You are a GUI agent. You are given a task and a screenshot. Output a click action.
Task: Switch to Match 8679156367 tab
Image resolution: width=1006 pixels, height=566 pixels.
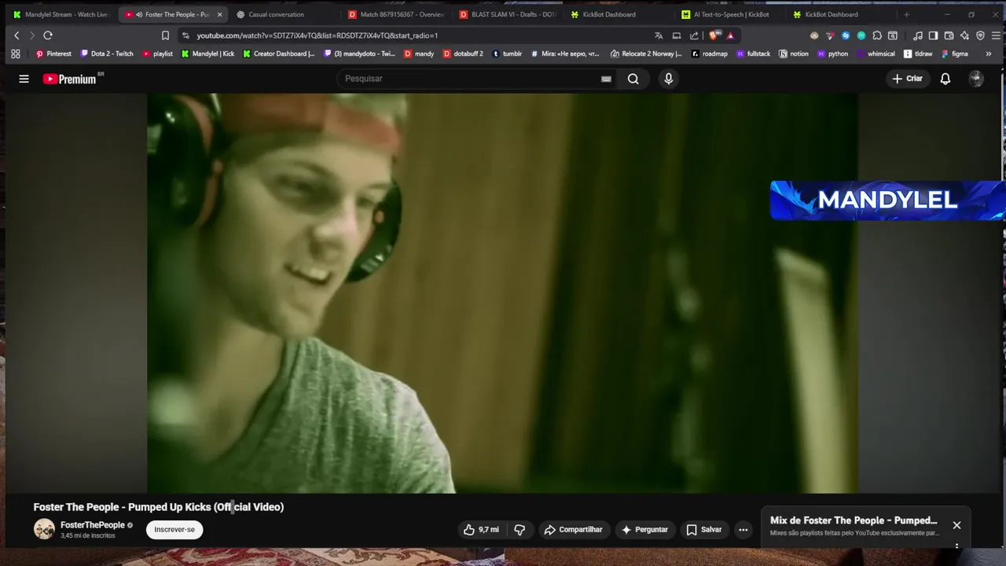pyautogui.click(x=396, y=14)
